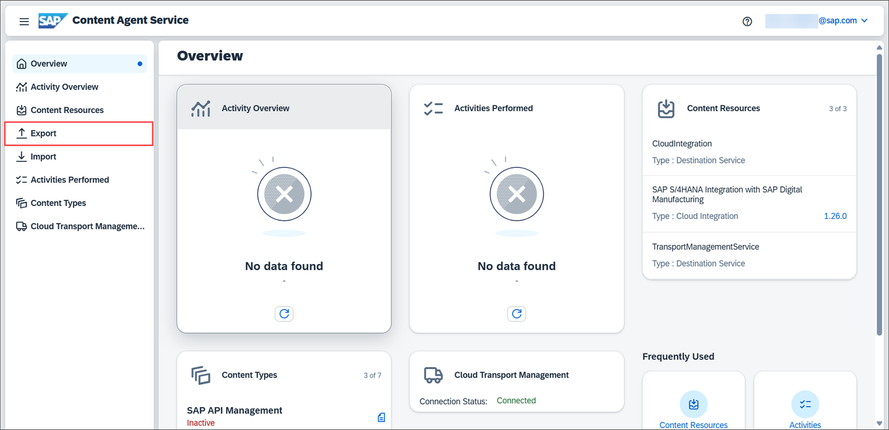Image resolution: width=889 pixels, height=430 pixels.
Task: Click the '3 of 7' counter text
Action: click(372, 375)
